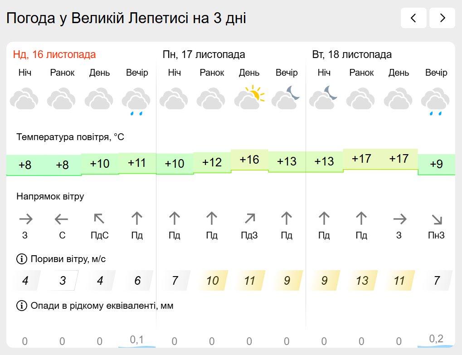Click the info icon beside Пориви вітру
The width and height of the screenshot is (462, 355).
21,259
